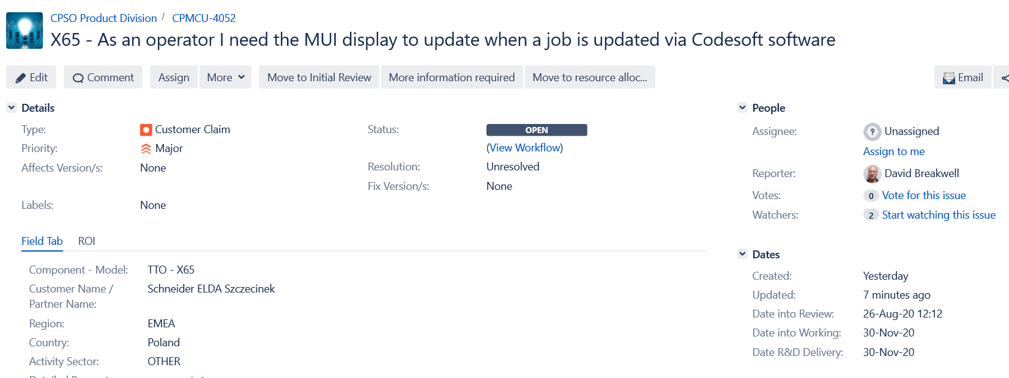Open the View Workflow link

pyautogui.click(x=525, y=148)
